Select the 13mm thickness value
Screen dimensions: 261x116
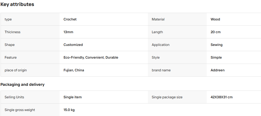(68, 32)
